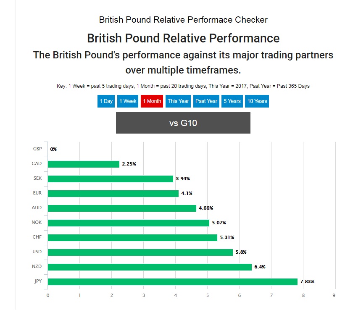345x310 pixels.
Task: Select the 1 Day timeframe button
Action: (x=106, y=101)
